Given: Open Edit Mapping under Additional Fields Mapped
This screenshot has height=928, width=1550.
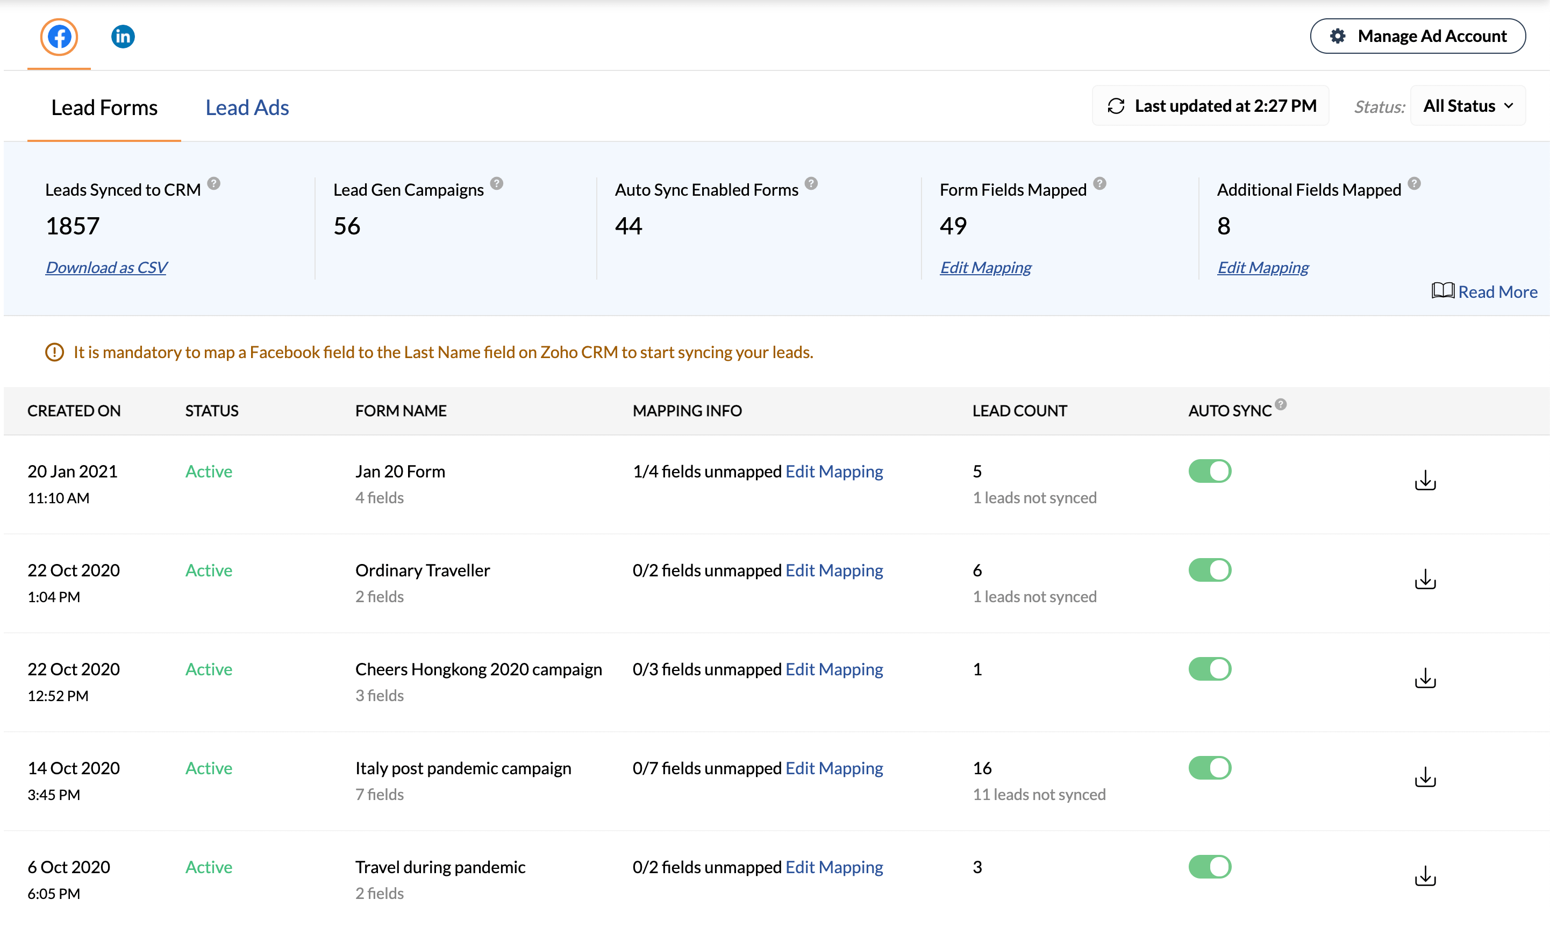Looking at the screenshot, I should (1262, 268).
